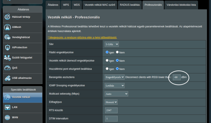
Task: Click the Általános sidebar section header
Action: [23, 10]
